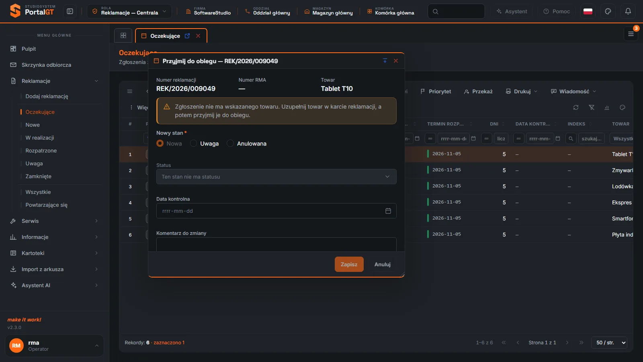Click the Data kontrolna date field
The width and height of the screenshot is (643, 362).
[x=276, y=211]
